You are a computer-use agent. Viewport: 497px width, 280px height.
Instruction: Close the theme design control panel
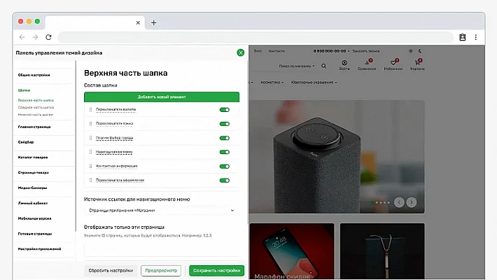[x=241, y=52]
